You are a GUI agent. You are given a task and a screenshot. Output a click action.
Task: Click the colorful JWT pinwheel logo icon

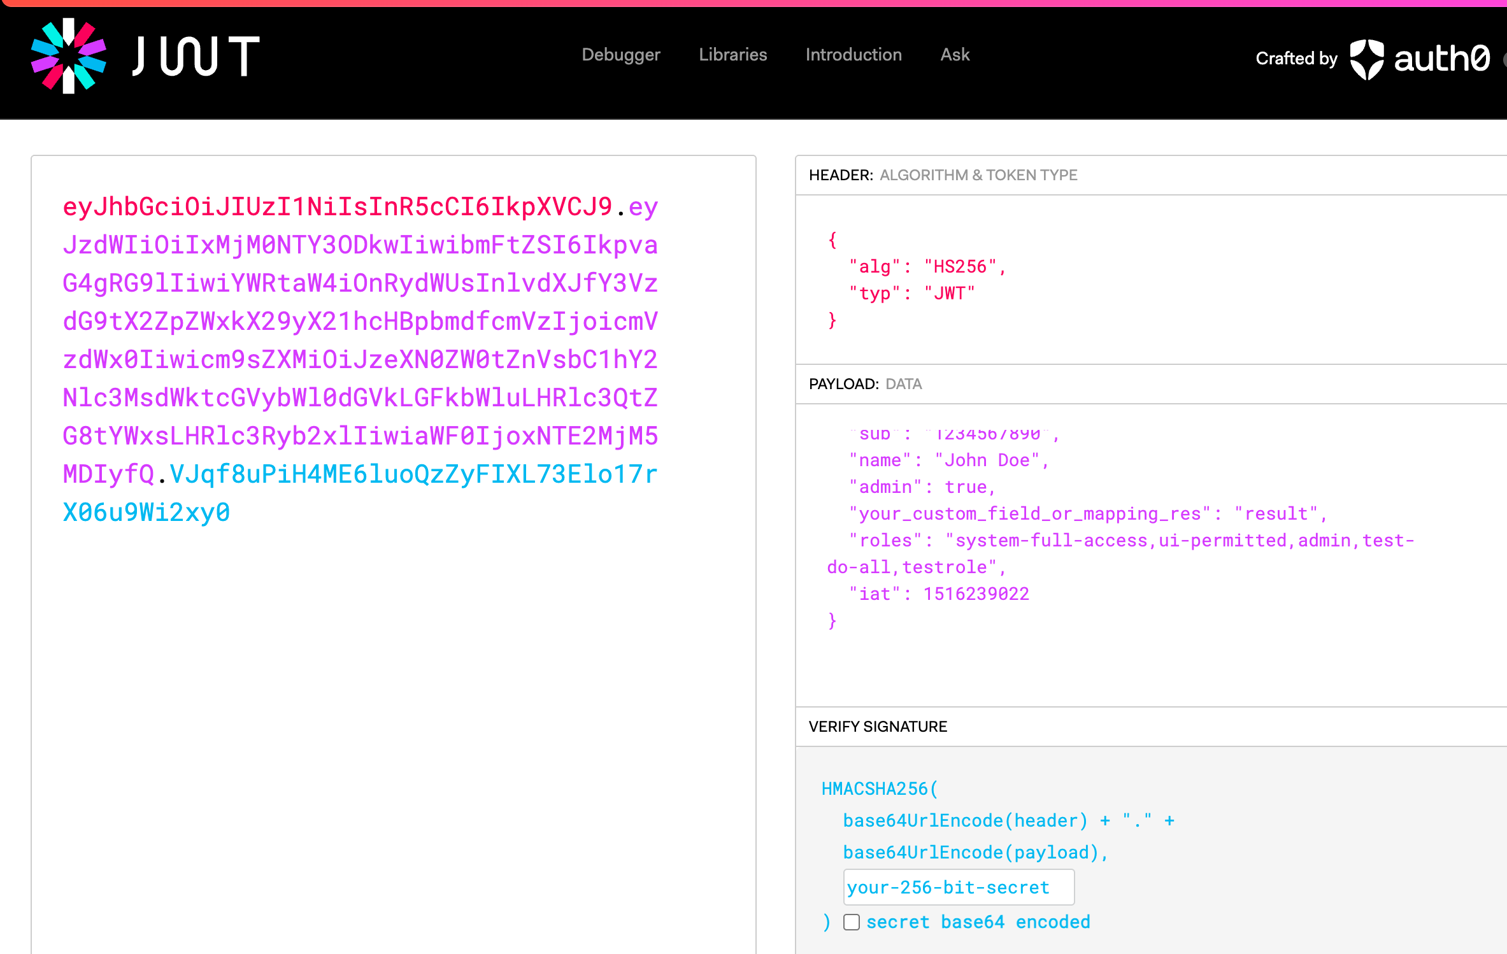pos(69,56)
